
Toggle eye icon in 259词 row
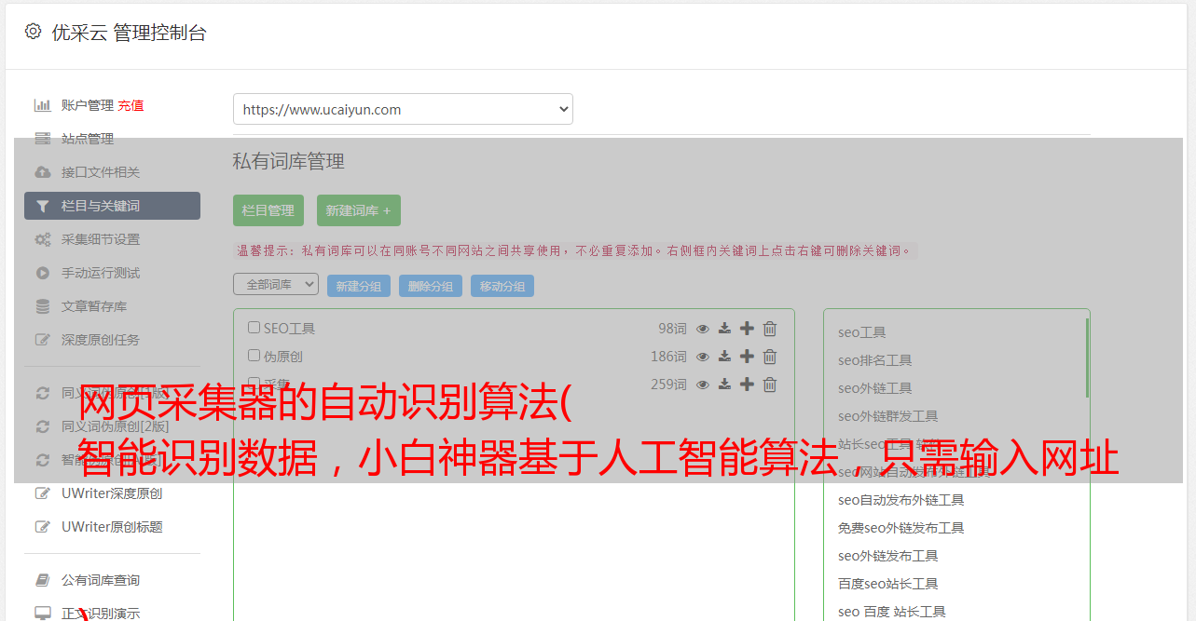click(x=703, y=385)
